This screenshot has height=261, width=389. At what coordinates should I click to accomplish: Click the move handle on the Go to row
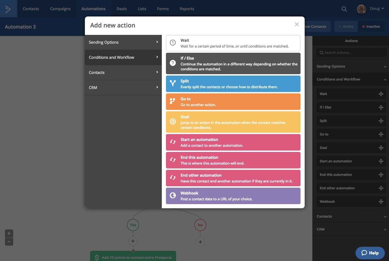381,134
